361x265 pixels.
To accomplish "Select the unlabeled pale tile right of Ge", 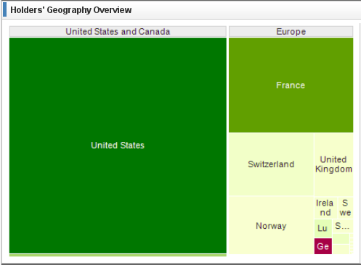I will pos(341,249).
